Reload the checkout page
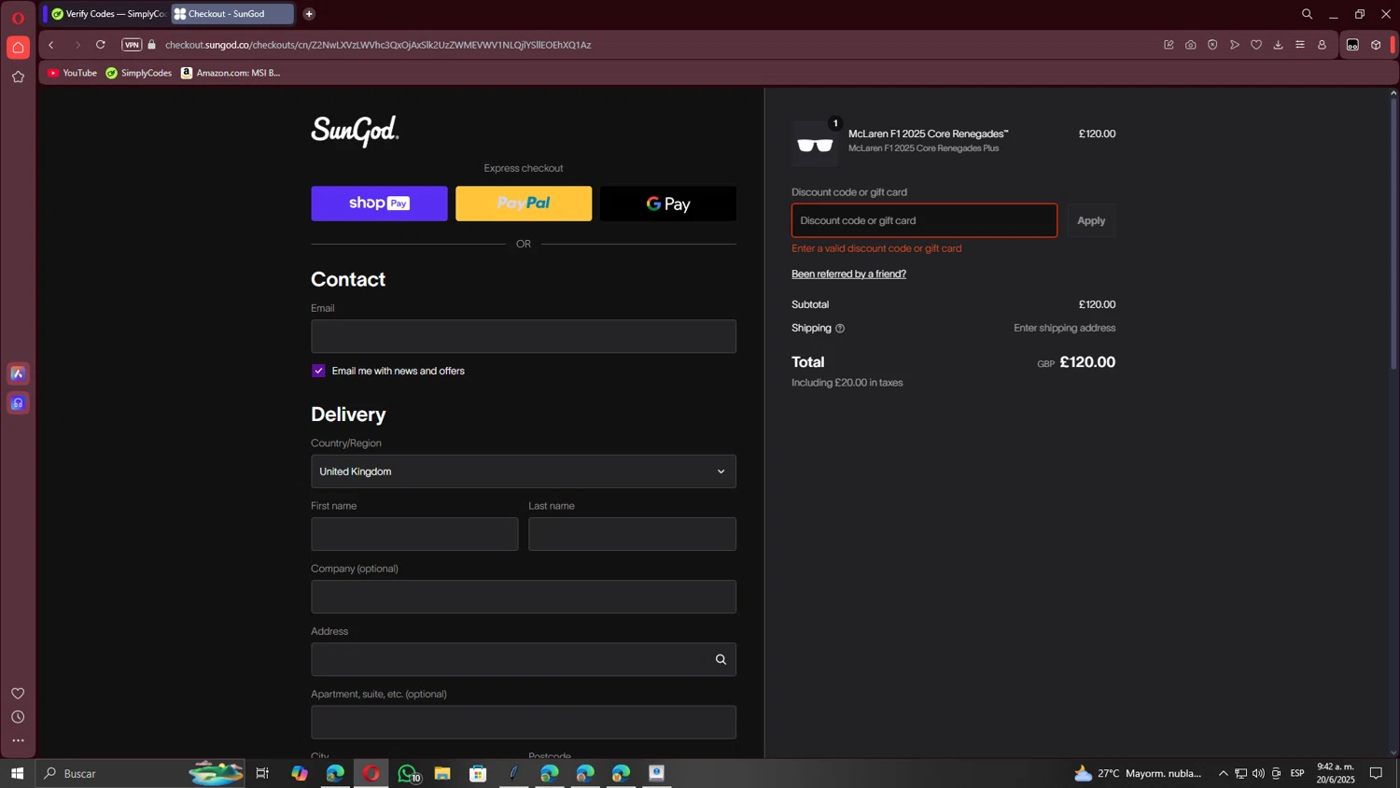The height and width of the screenshot is (788, 1400). pyautogui.click(x=101, y=45)
